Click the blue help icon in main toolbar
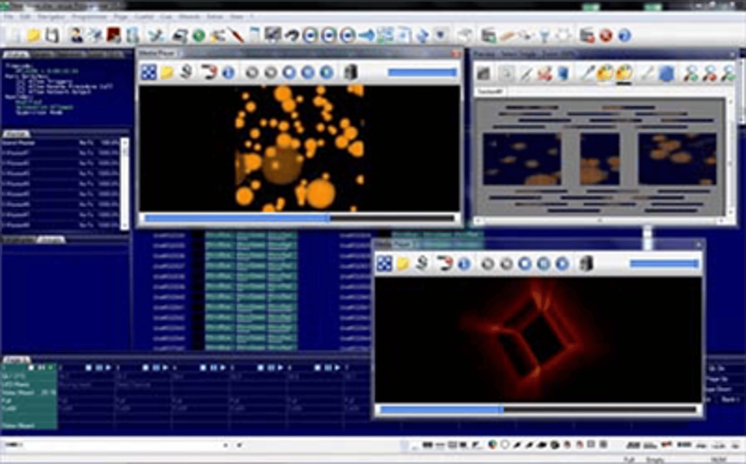 click(x=624, y=36)
